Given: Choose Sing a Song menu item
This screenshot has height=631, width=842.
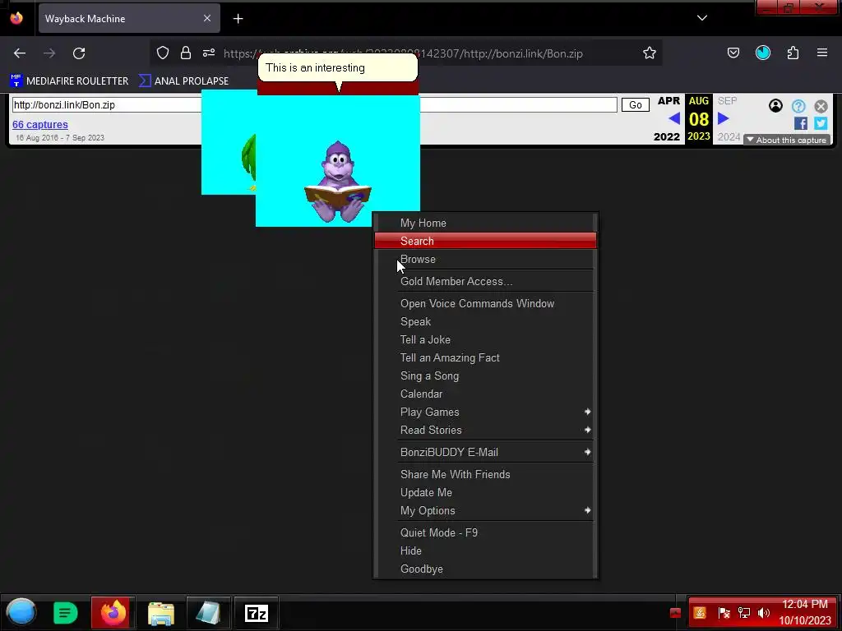Looking at the screenshot, I should click(485, 375).
